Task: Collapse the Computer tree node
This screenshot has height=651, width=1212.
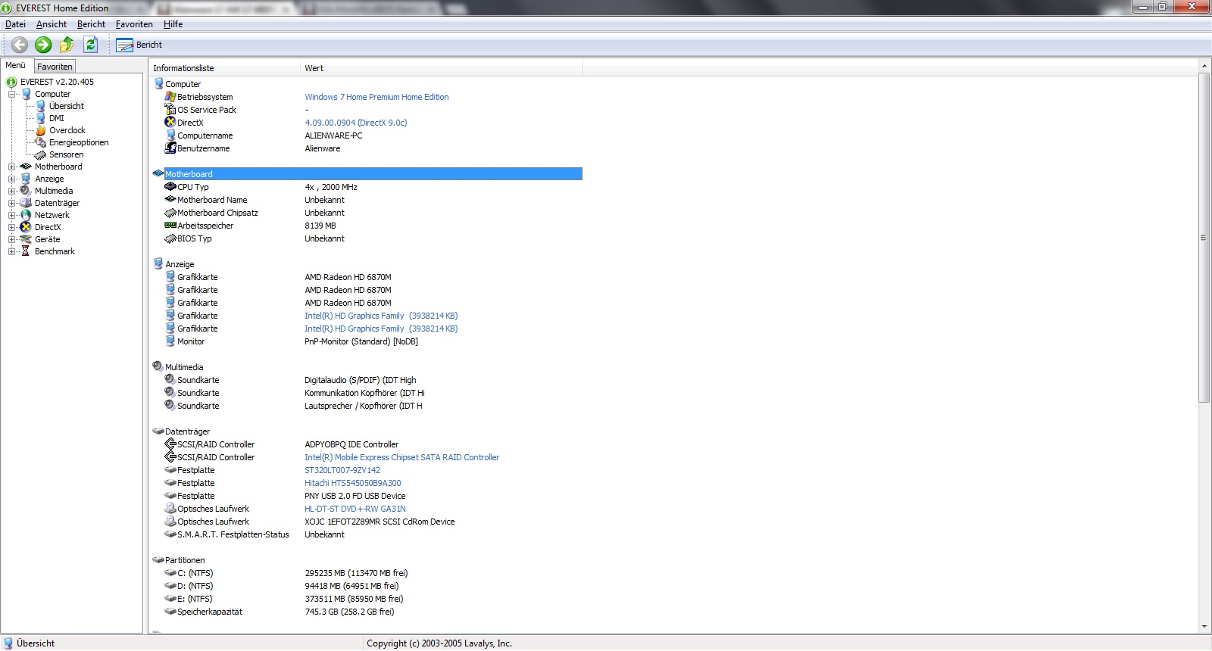Action: pyautogui.click(x=12, y=95)
